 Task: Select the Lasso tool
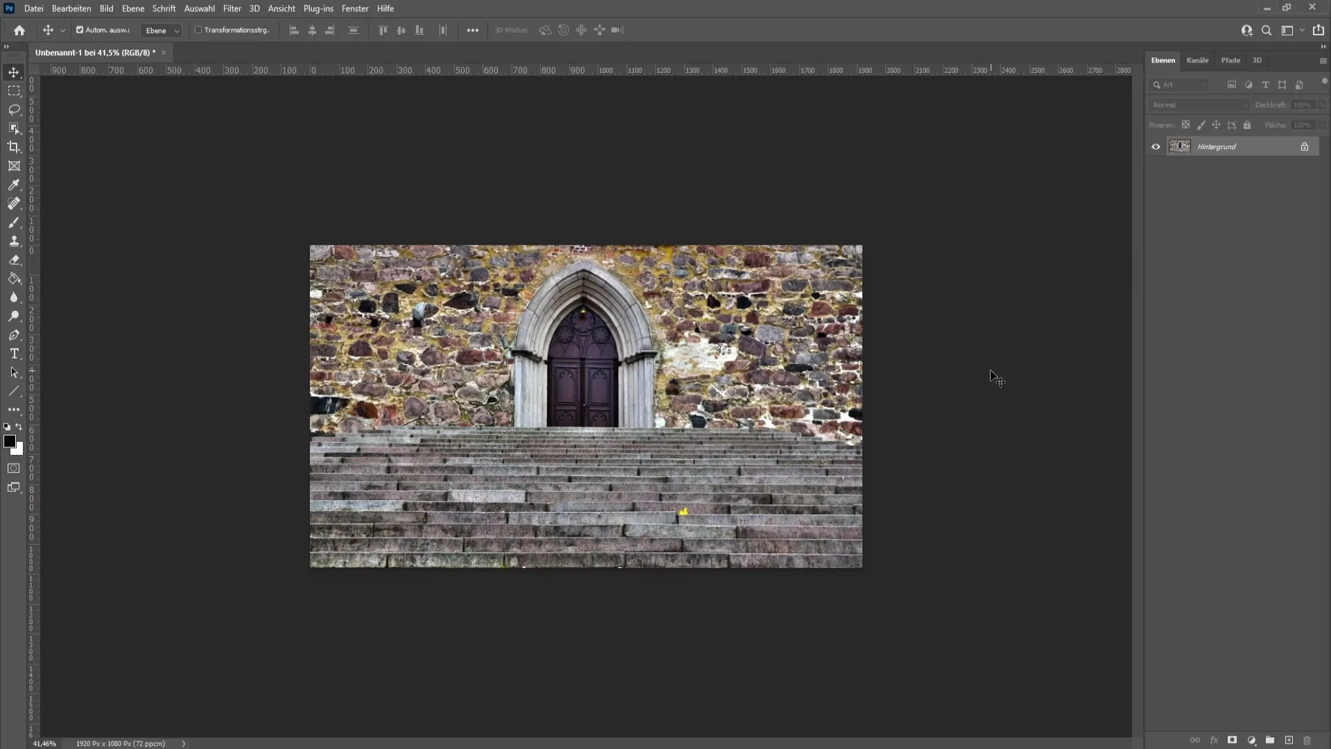click(14, 109)
